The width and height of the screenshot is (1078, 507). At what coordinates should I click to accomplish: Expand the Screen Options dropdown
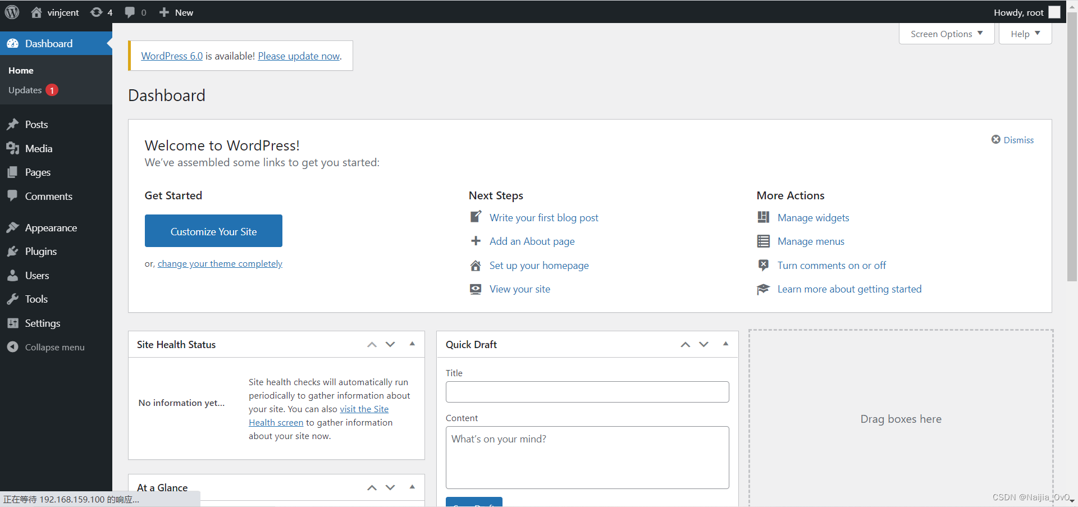(947, 34)
